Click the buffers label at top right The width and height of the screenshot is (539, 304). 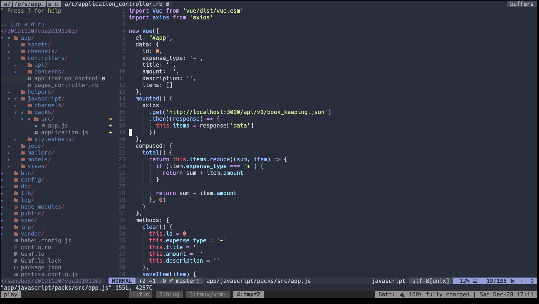521,4
